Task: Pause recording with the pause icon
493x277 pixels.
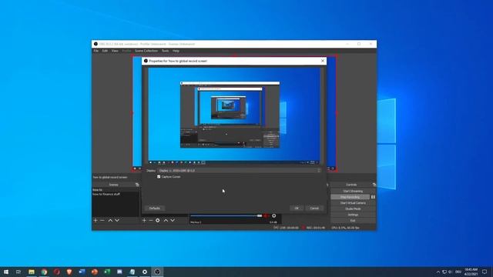Action: (373, 197)
